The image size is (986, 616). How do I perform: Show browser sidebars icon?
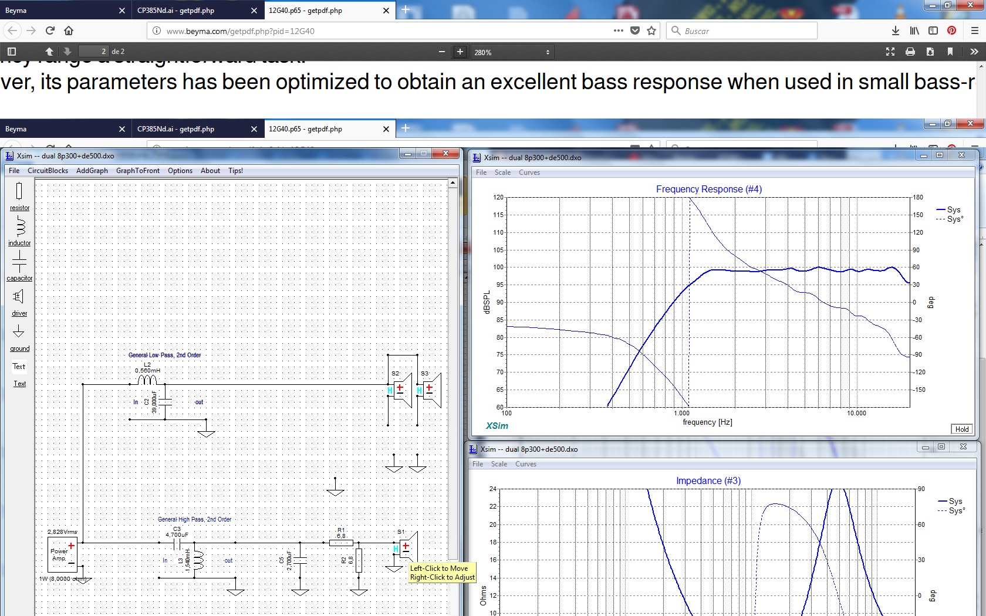pos(933,31)
